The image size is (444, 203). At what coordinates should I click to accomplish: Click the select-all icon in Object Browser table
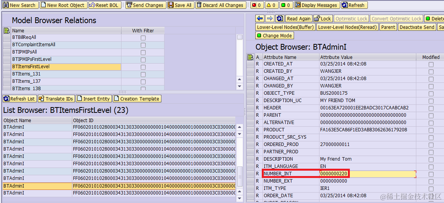pos(251,57)
